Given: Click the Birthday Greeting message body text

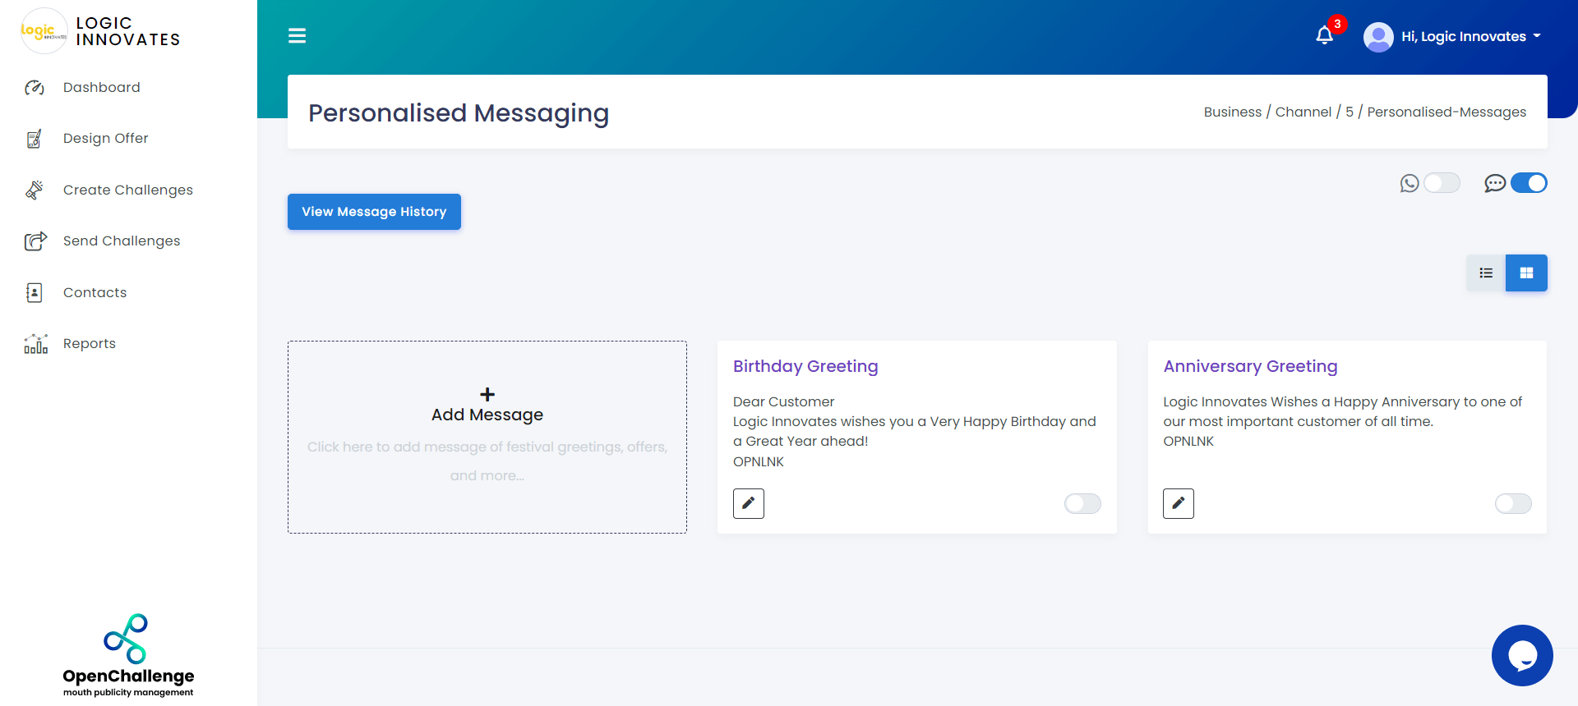Looking at the screenshot, I should (x=915, y=431).
